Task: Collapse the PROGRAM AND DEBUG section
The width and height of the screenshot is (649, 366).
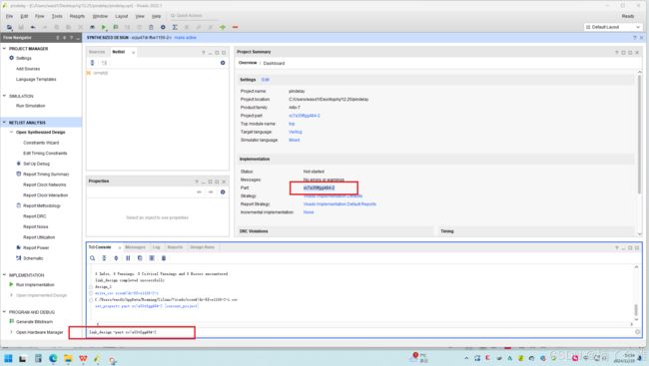Action: [x=5, y=312]
